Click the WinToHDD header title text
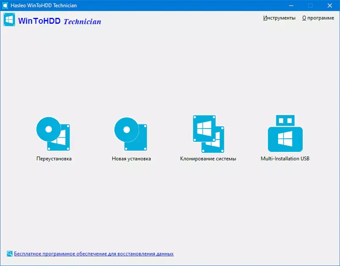This screenshot has height=266, width=340. [39, 21]
